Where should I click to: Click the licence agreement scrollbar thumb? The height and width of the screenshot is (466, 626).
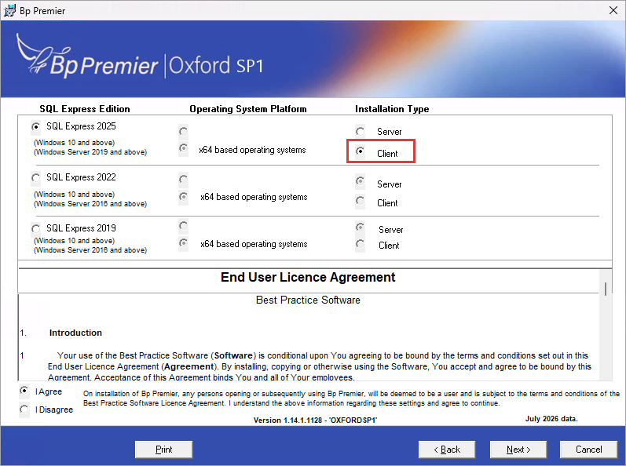click(606, 289)
